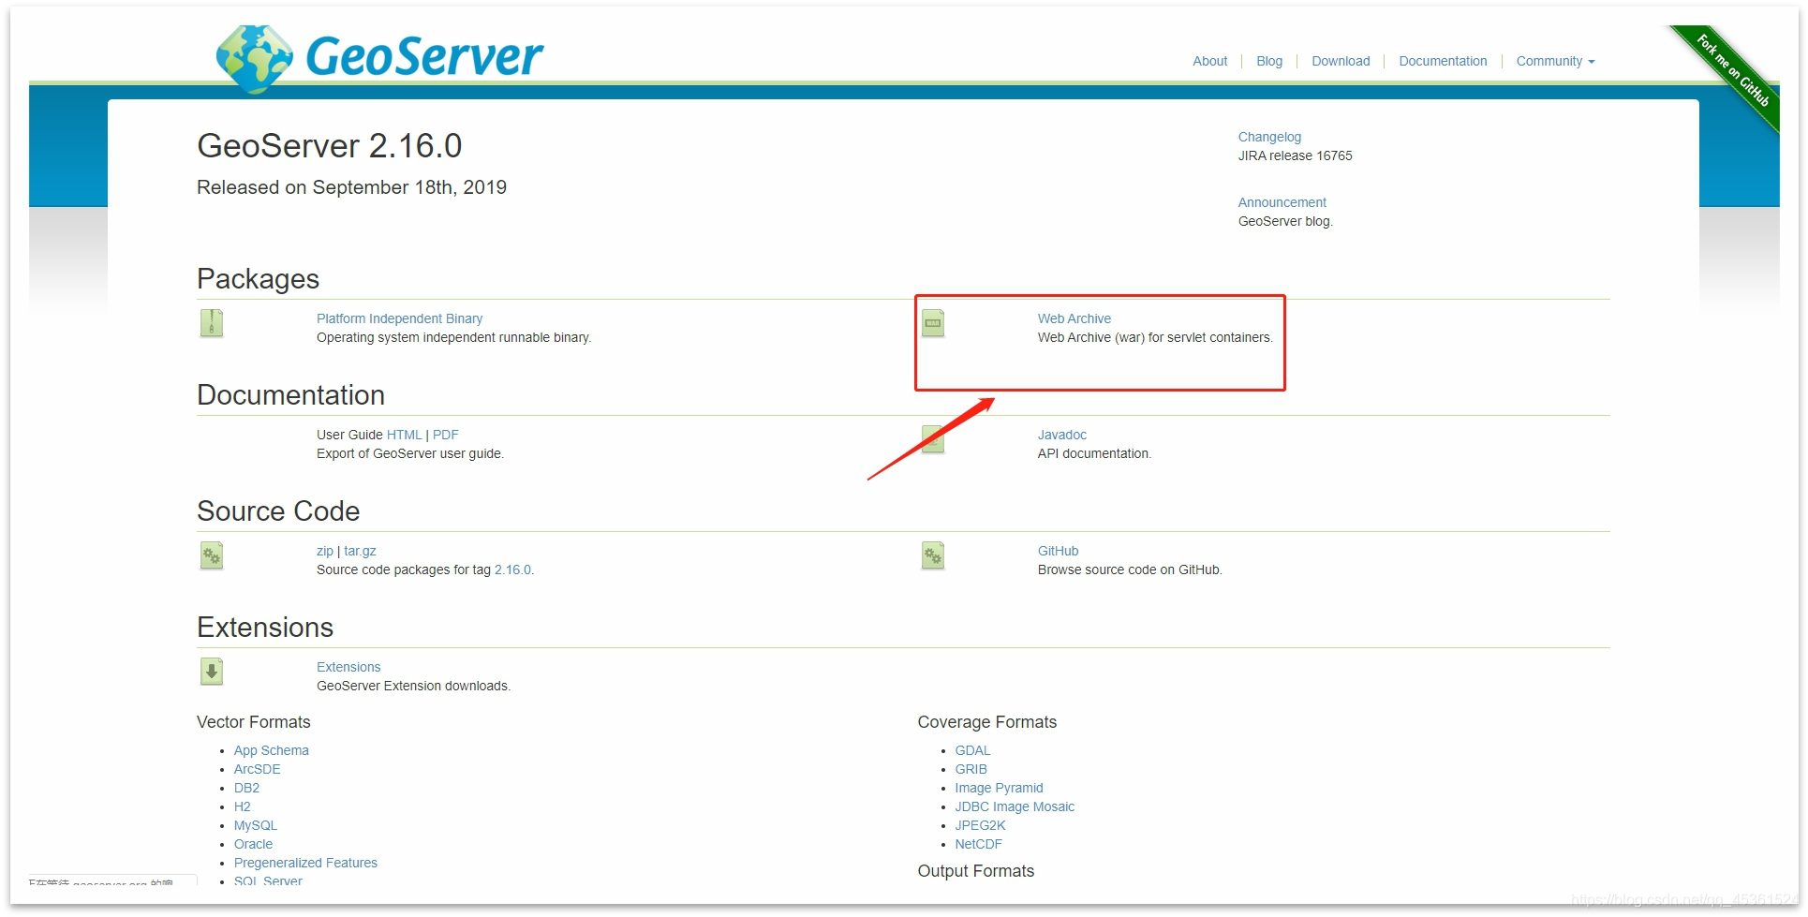Open the Blog menu item
Viewport: 1808px width, 917px height.
[x=1269, y=61]
